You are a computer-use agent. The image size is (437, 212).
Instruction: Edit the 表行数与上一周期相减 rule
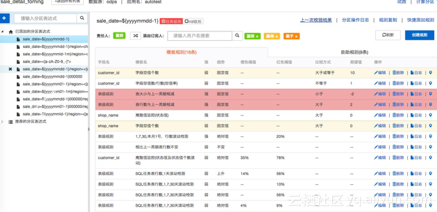tap(380, 104)
